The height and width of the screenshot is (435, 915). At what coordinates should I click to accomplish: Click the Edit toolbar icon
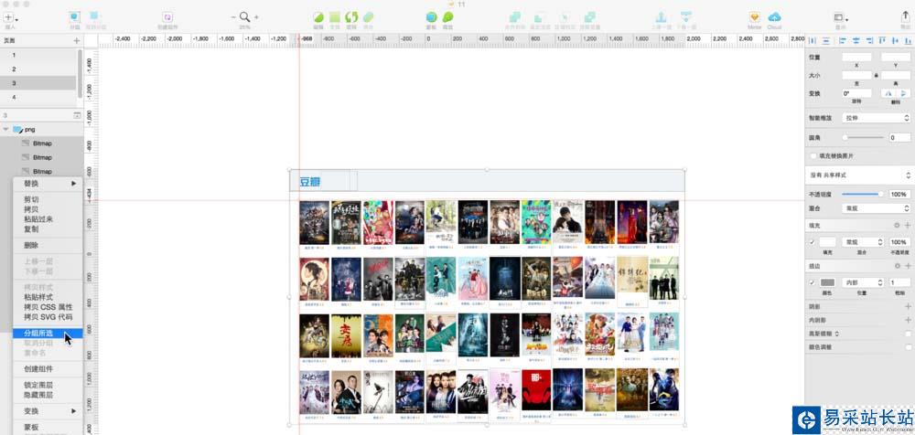[318, 17]
